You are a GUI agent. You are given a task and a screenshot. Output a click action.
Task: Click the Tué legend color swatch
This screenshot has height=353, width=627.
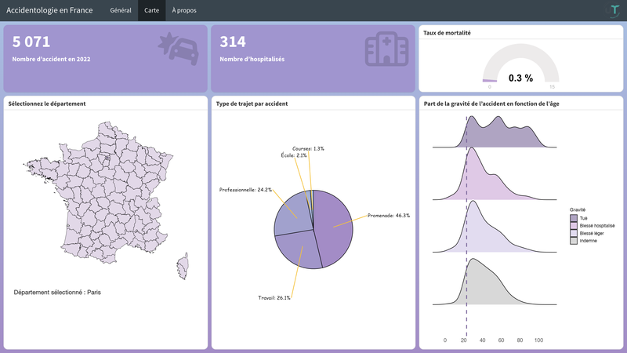pyautogui.click(x=574, y=217)
